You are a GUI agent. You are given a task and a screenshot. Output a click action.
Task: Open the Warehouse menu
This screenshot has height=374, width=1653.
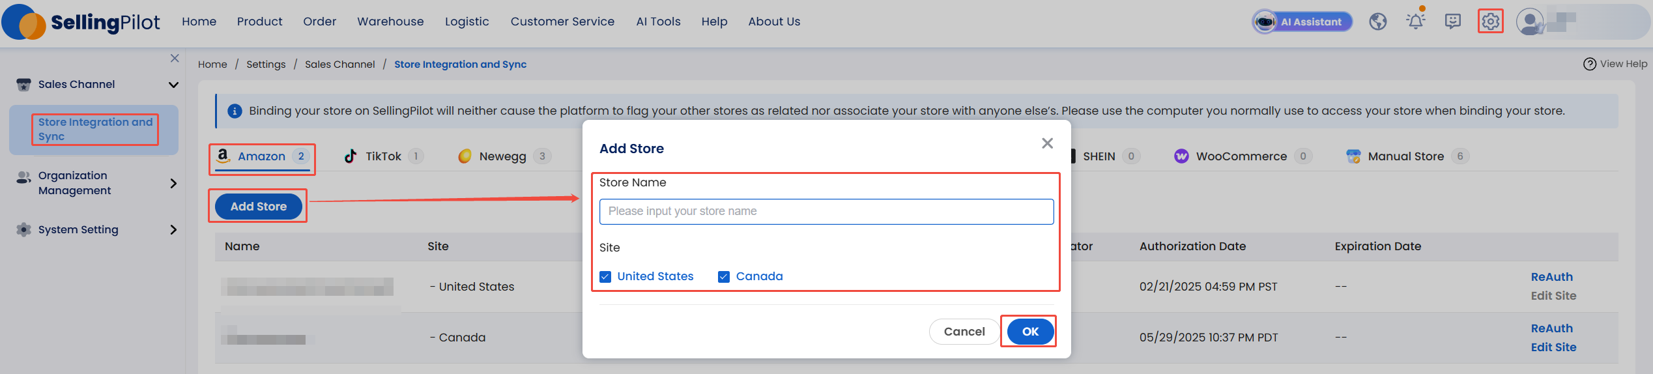click(390, 22)
